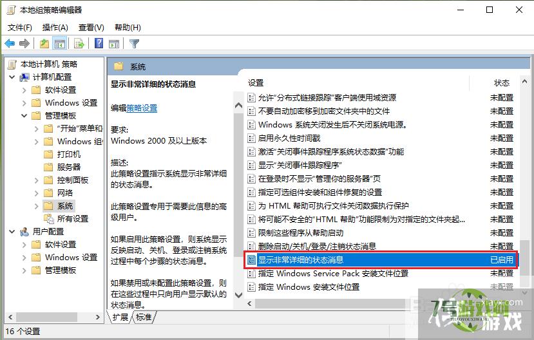Click scroll-up arrow of settings list

click(x=524, y=82)
